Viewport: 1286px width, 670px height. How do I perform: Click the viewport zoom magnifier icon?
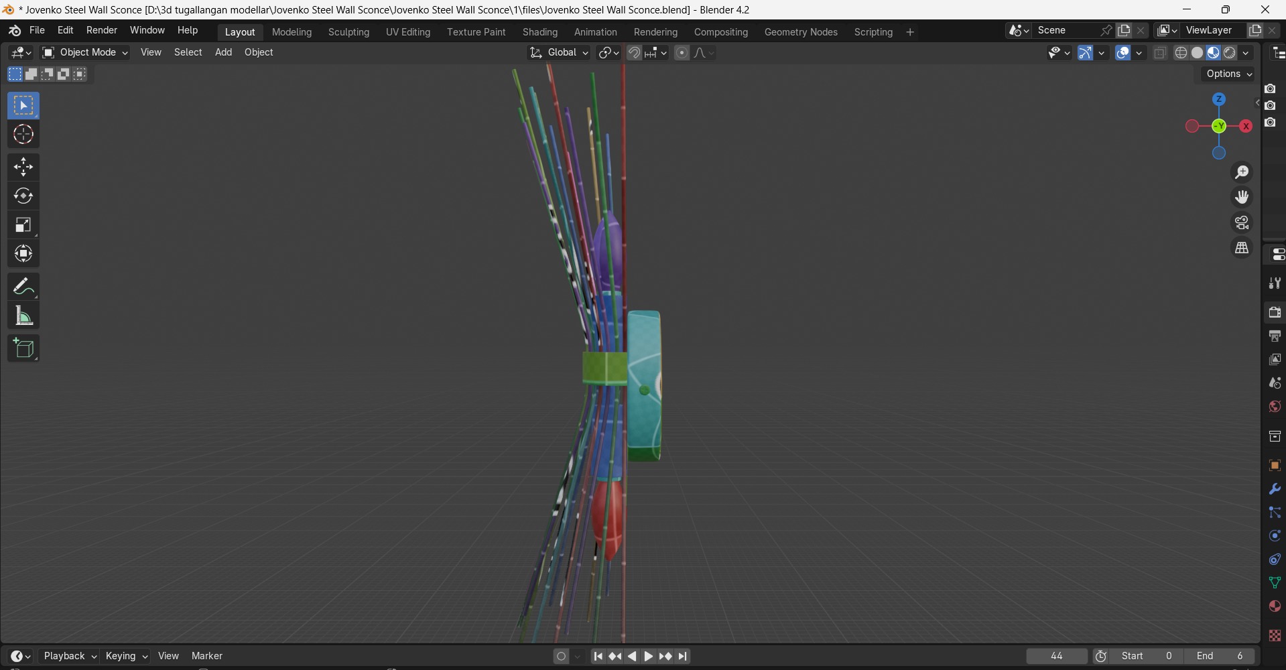click(x=1242, y=172)
